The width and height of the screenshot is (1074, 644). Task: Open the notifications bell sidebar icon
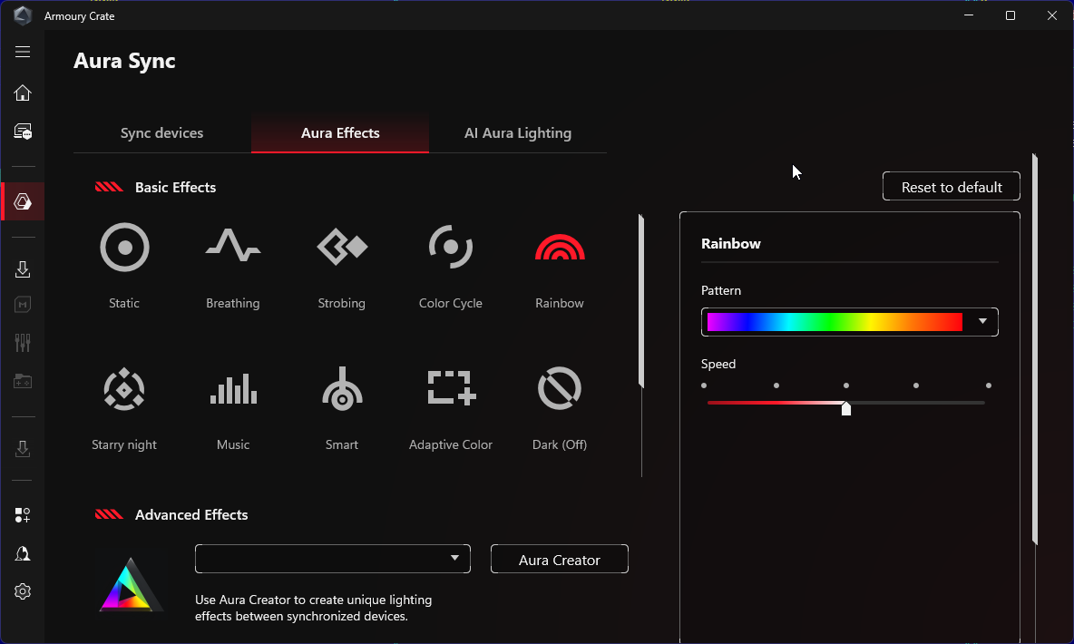pos(23,553)
